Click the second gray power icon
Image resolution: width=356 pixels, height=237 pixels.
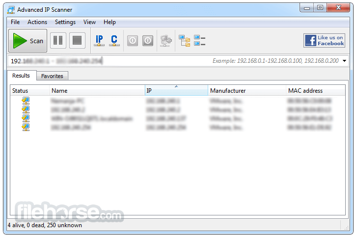[148, 41]
